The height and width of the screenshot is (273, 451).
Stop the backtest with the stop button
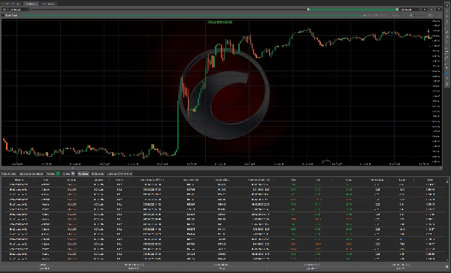tap(431, 10)
